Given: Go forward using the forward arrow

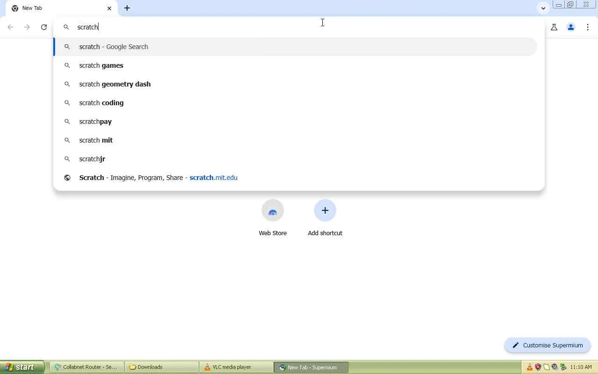Looking at the screenshot, I should pyautogui.click(x=27, y=27).
